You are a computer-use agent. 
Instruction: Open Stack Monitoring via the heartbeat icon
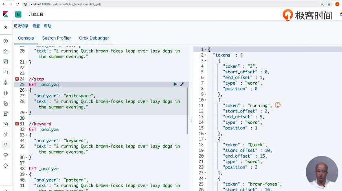(x=6, y=155)
